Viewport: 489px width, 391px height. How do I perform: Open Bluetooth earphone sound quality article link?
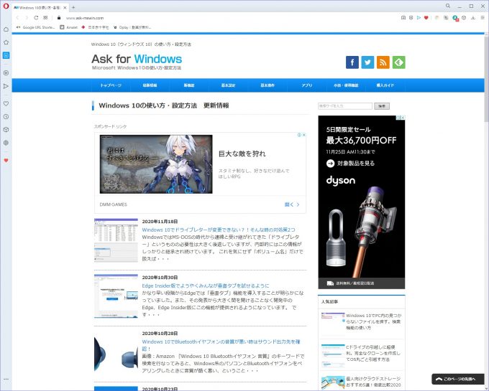[221, 345]
